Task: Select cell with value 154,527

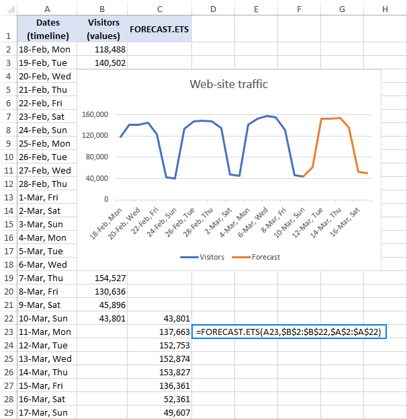Action: coord(102,278)
